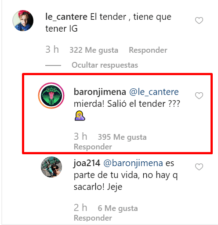The width and height of the screenshot is (218, 225).
Task: Open the baronjimena username link
Action: tap(100, 92)
